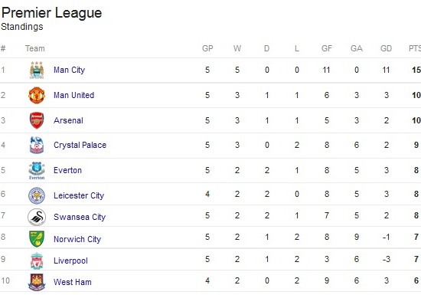Open the Crystal Palace team link
The image size is (421, 295).
pos(80,145)
